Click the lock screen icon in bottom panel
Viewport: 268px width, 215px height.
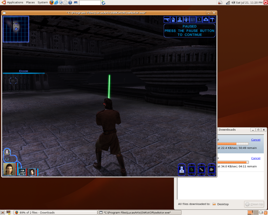[8, 212]
